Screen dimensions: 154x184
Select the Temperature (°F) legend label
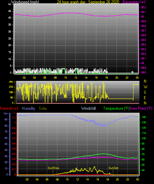[116, 108]
